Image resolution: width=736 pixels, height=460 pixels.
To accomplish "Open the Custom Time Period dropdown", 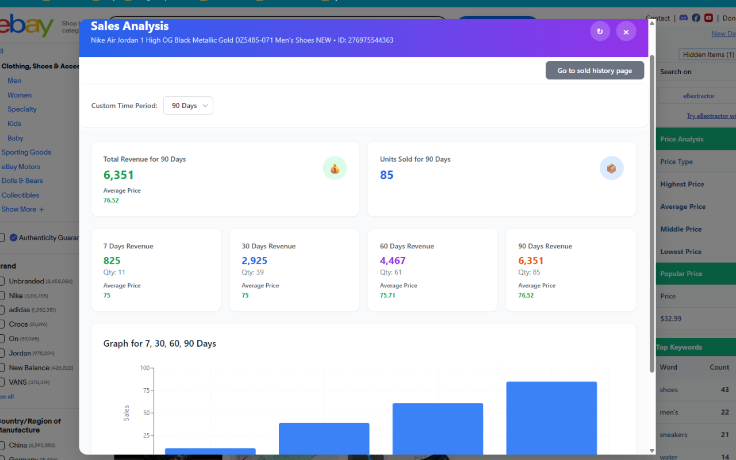I will tap(188, 105).
